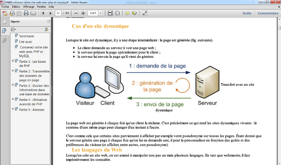Screen dimensions: 281x165
Task: Select the Lire aussi bookmark
Action: 26,42
